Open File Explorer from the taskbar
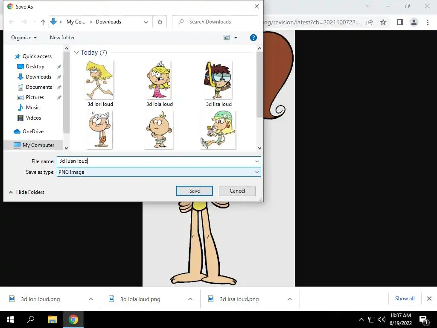 (52, 319)
